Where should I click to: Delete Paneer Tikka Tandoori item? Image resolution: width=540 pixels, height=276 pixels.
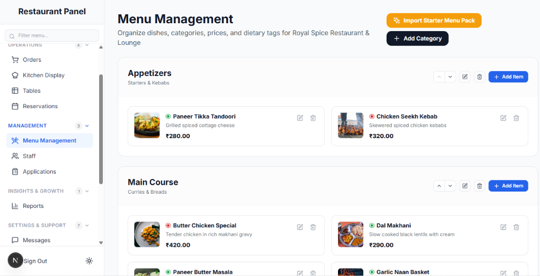pyautogui.click(x=313, y=118)
